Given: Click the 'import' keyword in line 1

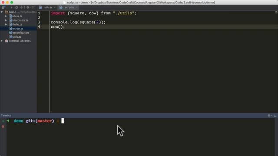Looking at the screenshot, I should coord(58,13).
